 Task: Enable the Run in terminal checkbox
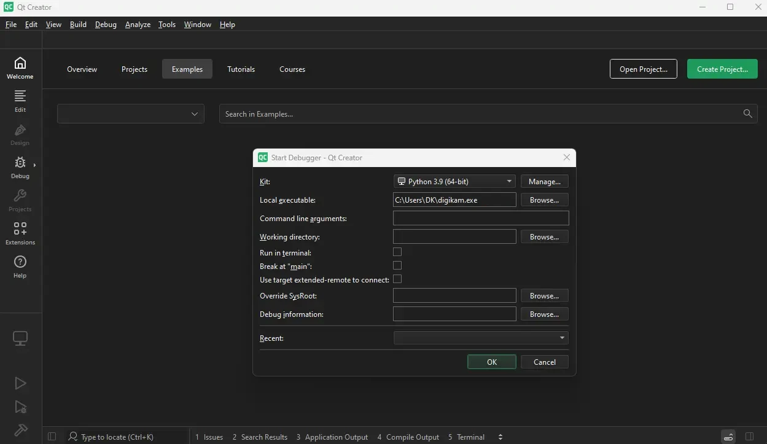397,251
